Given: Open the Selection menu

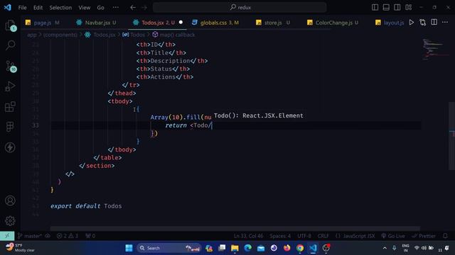Looking at the screenshot, I should point(60,8).
